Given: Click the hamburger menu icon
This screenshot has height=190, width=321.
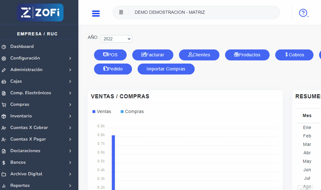Looking at the screenshot, I should tap(96, 13).
